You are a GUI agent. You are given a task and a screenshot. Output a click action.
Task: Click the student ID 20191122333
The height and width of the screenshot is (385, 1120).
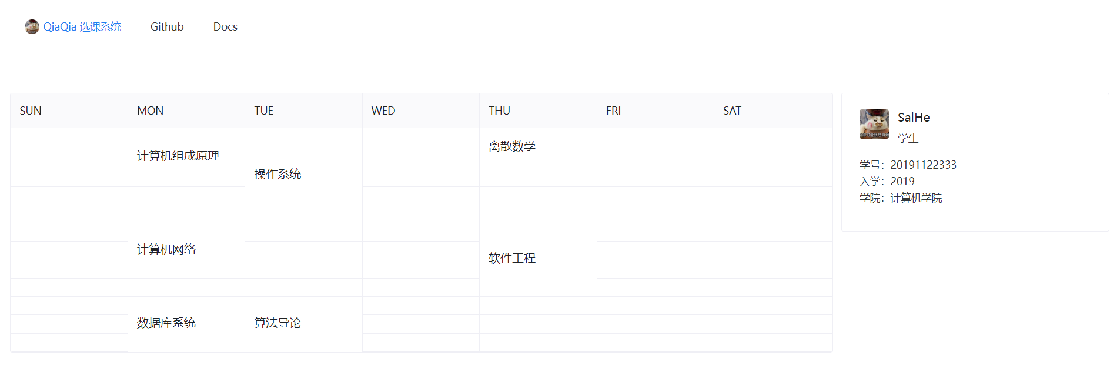click(x=923, y=165)
